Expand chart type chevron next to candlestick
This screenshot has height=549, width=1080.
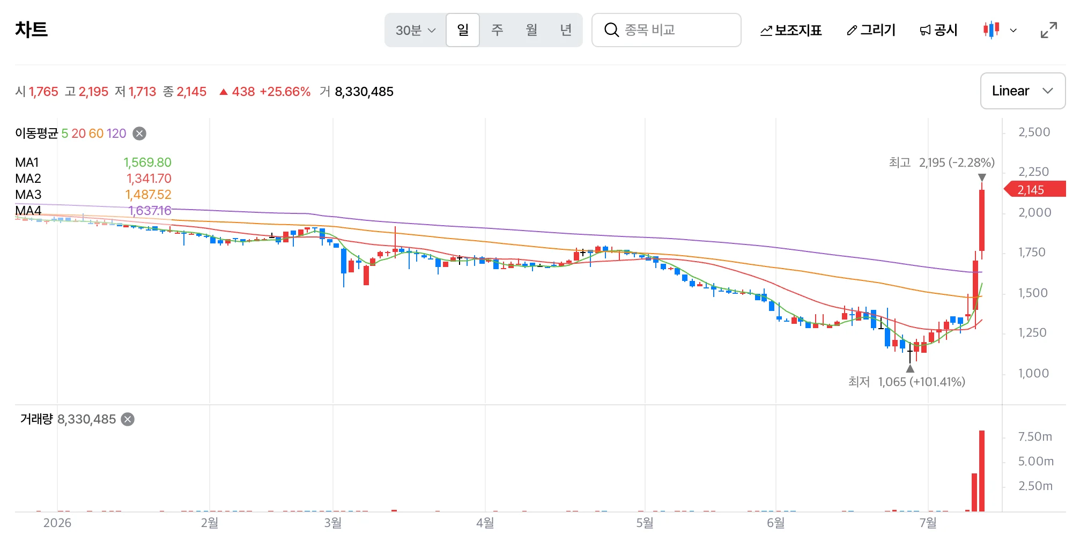tap(1014, 31)
